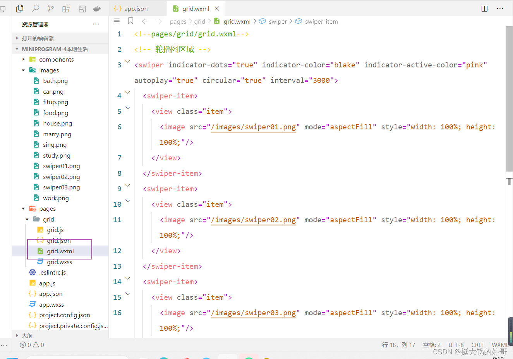Change encoding via UTF-8 status item

coord(456,345)
